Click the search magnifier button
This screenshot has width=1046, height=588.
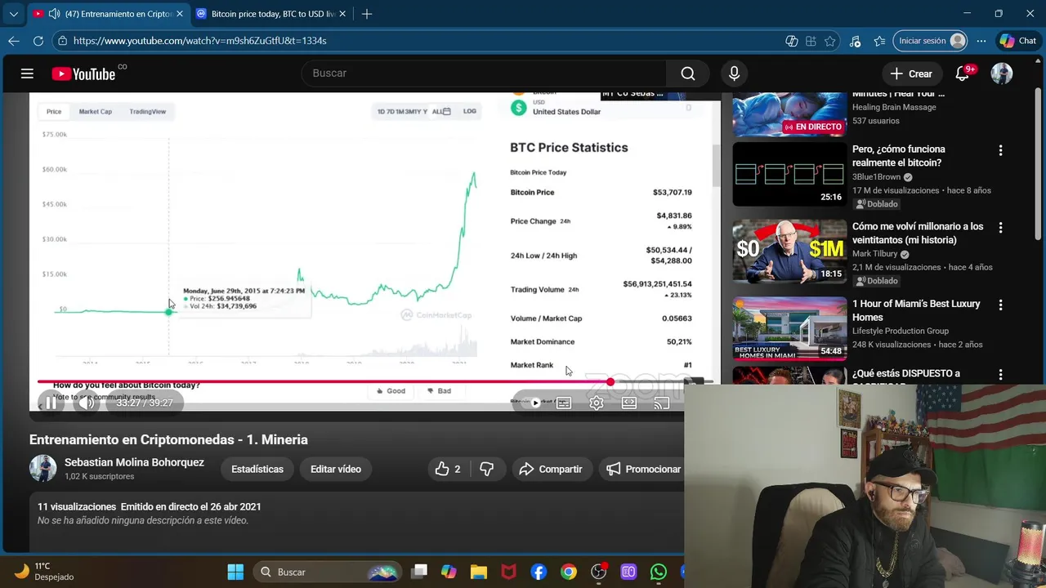(x=688, y=73)
